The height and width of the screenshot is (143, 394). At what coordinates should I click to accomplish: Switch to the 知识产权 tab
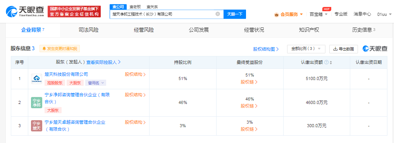(309, 30)
